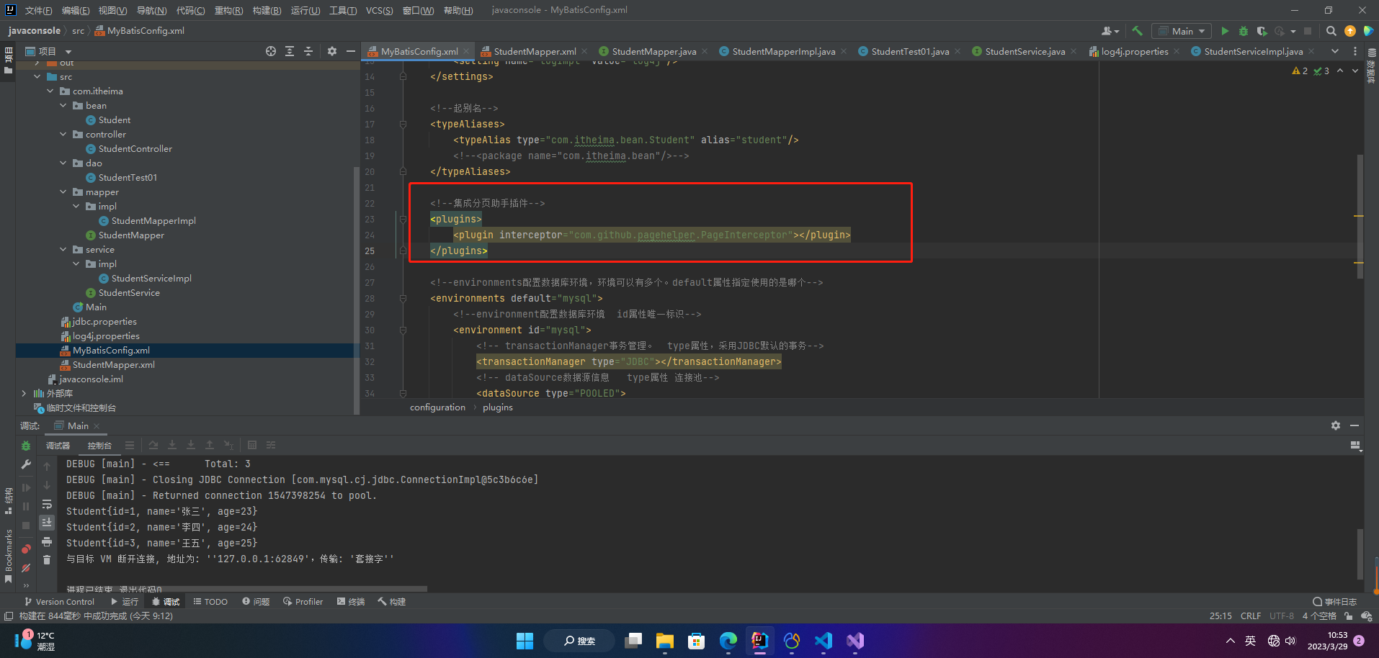Click the Build project hammer icon
Viewport: 1379px width, 658px height.
[x=1137, y=31]
